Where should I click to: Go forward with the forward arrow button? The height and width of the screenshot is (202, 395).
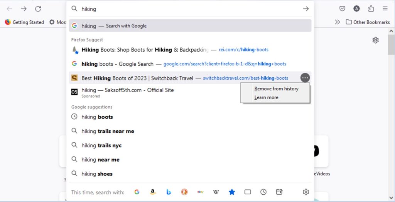point(24,9)
